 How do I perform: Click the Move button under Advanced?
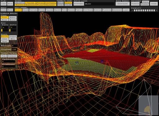click(145, 2)
